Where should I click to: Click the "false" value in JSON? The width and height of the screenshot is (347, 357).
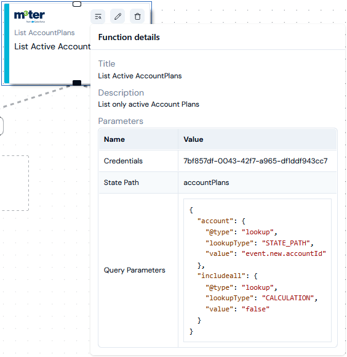click(x=255, y=309)
